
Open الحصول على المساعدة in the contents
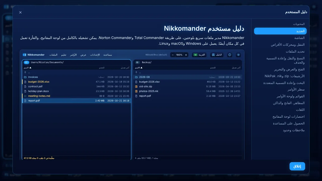[280, 124]
